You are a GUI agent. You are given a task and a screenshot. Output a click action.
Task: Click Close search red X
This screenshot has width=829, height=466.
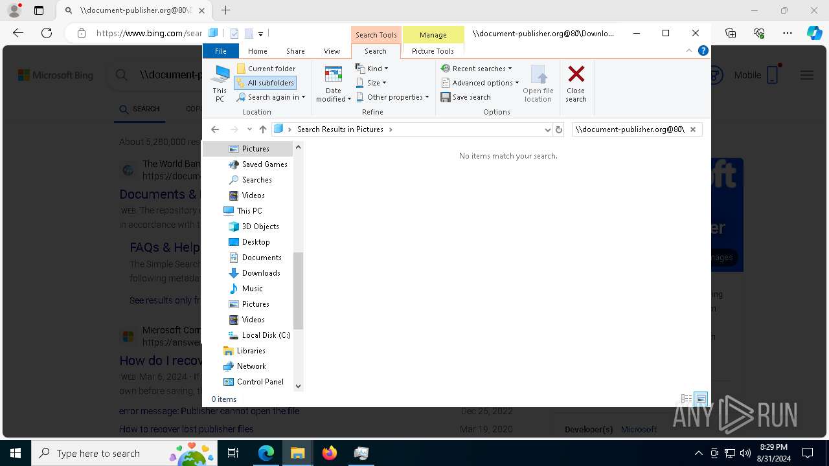click(x=576, y=83)
